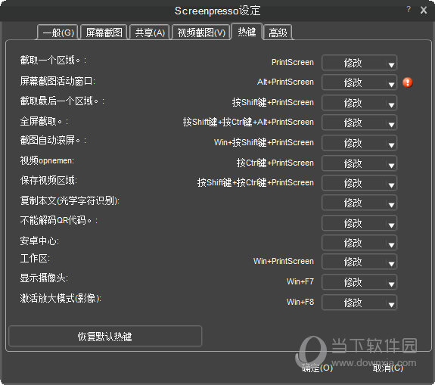Click the 取消(C) button

(387, 368)
